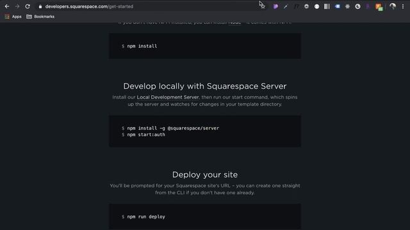Follow the Local Development Server link

(168, 97)
